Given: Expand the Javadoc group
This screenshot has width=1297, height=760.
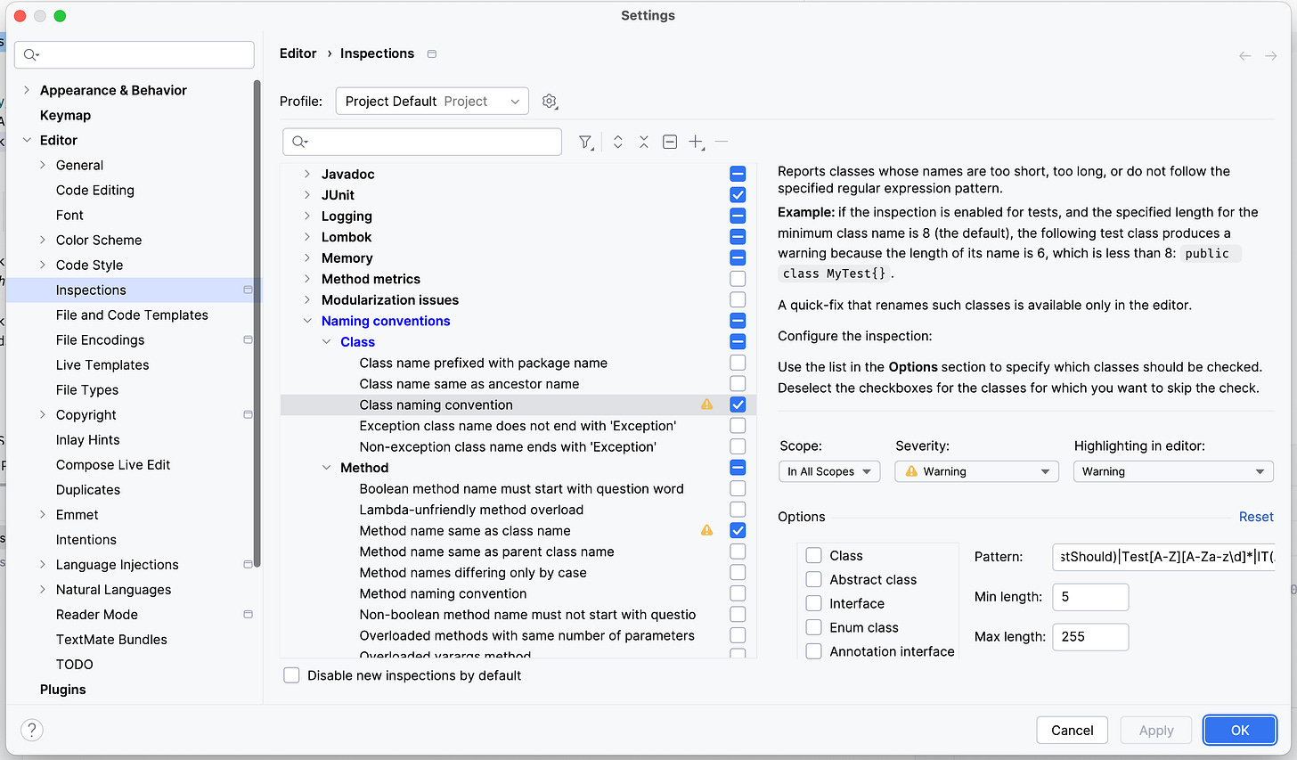Looking at the screenshot, I should [307, 174].
